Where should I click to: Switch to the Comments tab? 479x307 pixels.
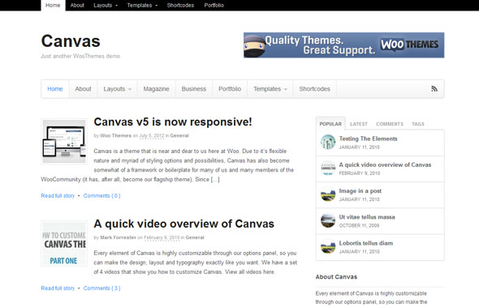[x=390, y=124]
